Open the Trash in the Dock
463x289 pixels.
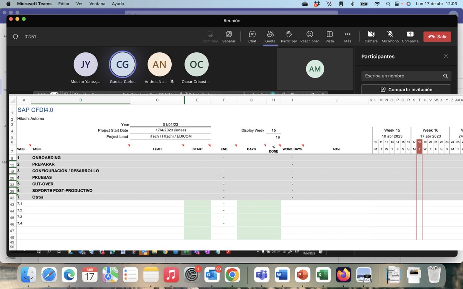tap(434, 275)
